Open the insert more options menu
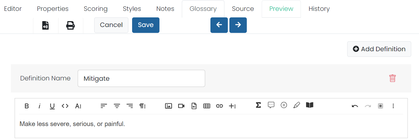 232,106
